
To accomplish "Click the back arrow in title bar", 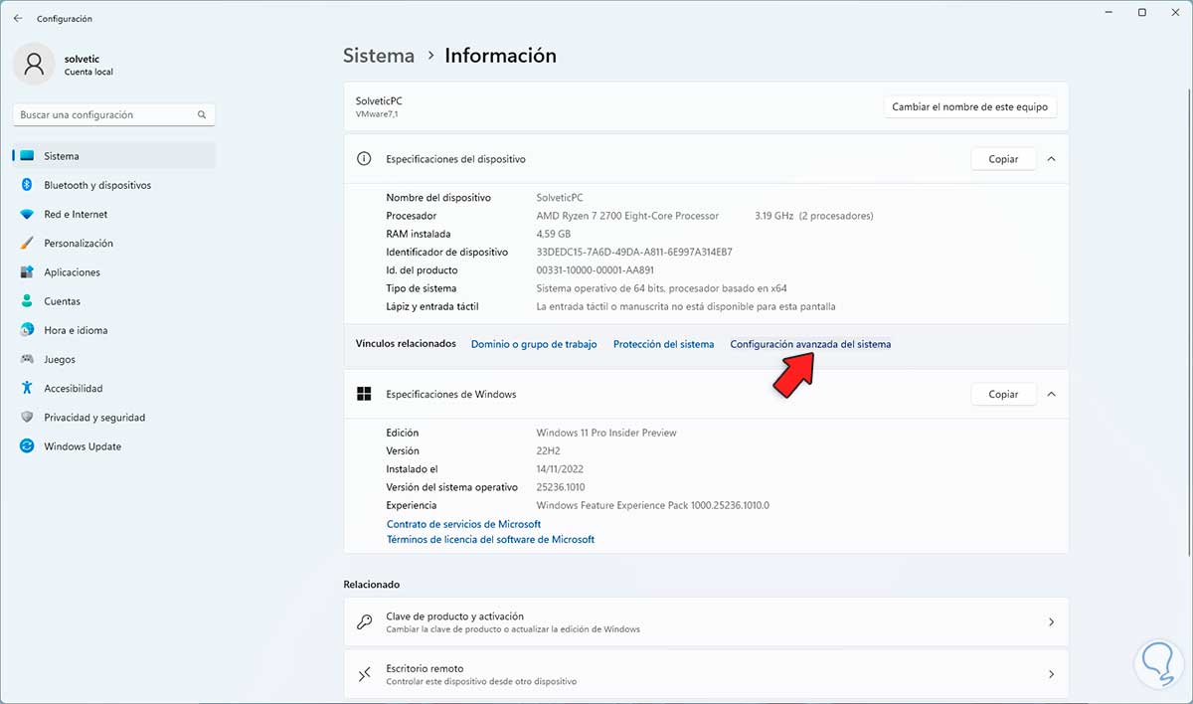I will click(17, 18).
